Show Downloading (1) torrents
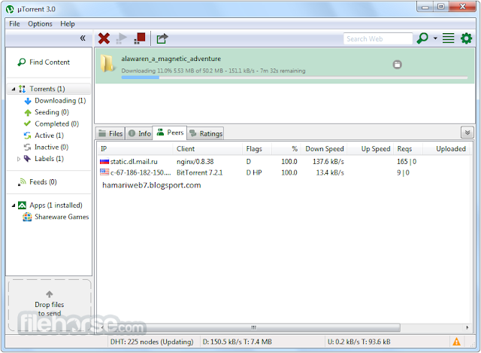The width and height of the screenshot is (481, 353). pos(55,101)
